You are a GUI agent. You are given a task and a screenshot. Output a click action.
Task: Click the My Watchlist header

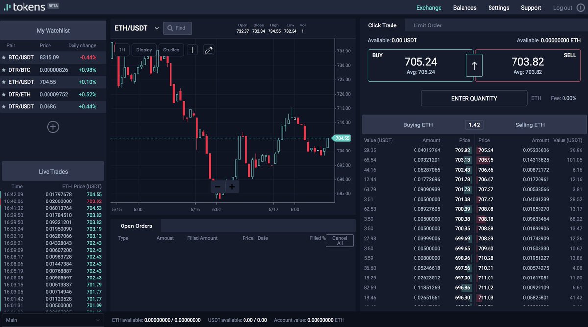tap(53, 30)
